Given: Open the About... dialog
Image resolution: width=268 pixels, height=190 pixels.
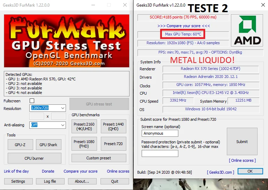Looking at the screenshot, I should [x=82, y=181].
